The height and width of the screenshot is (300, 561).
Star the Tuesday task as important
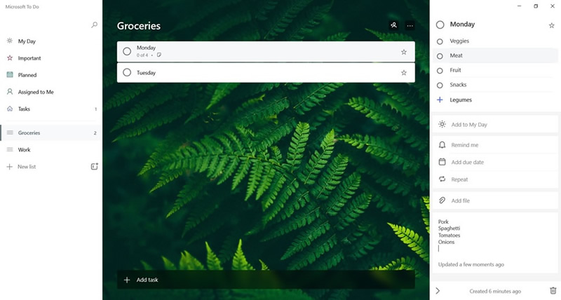coord(404,73)
